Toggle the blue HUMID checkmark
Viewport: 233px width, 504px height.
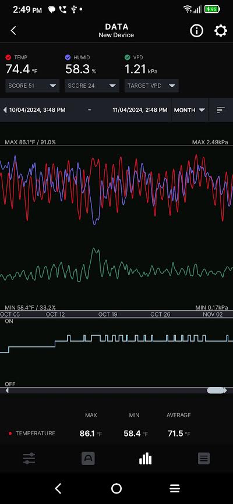pos(68,57)
